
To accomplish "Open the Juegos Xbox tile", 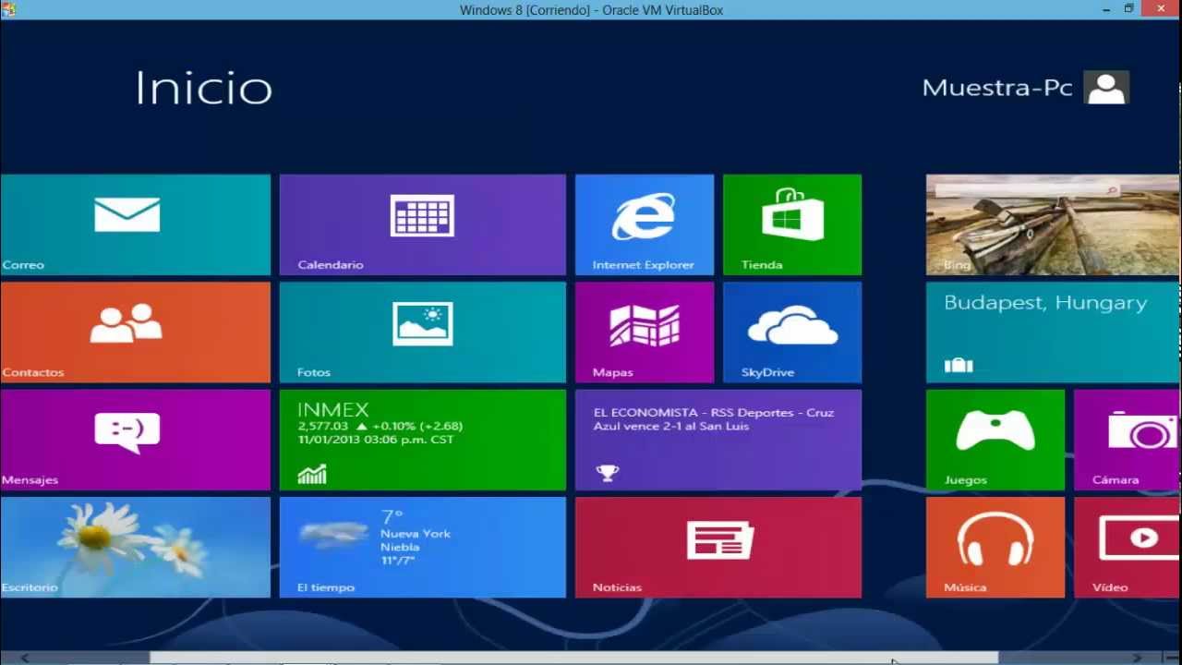I will coord(995,440).
